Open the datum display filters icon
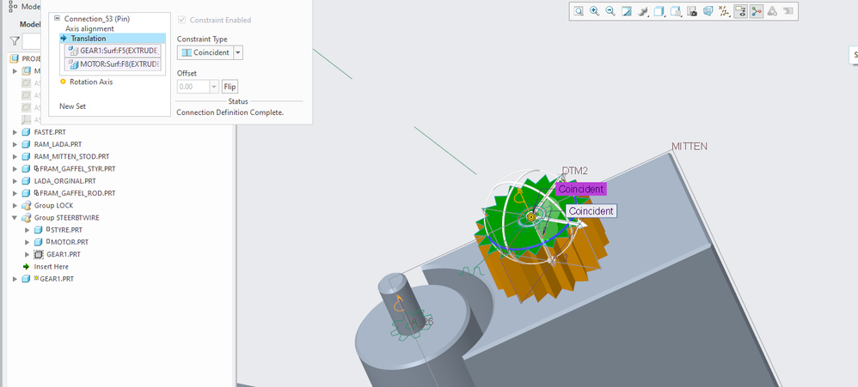858x387 pixels. click(725, 11)
